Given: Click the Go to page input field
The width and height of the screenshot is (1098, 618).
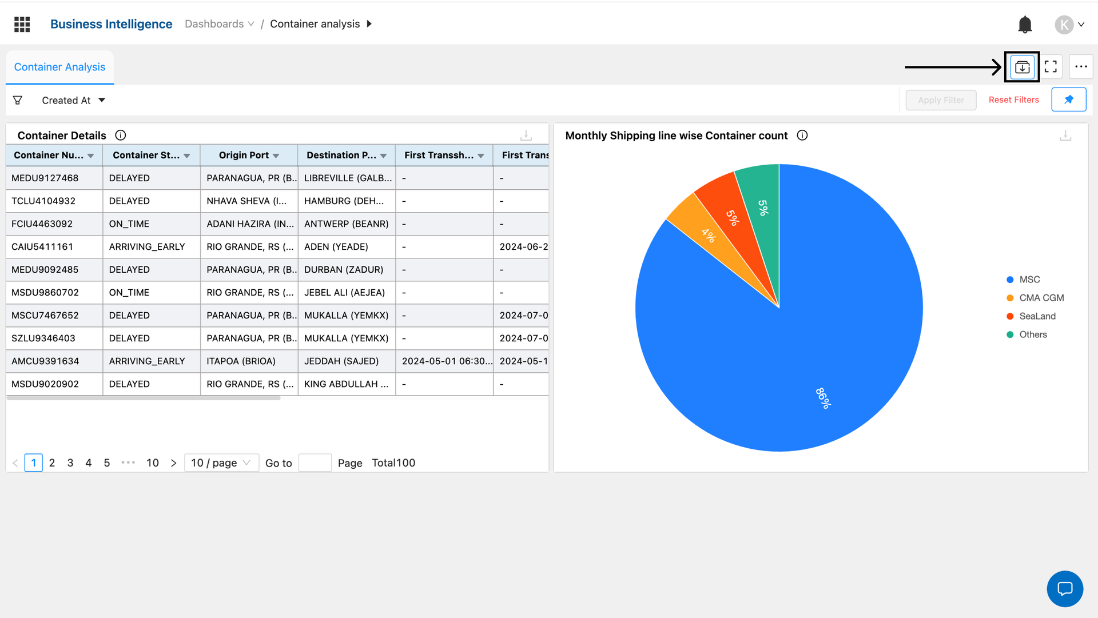Looking at the screenshot, I should point(315,462).
